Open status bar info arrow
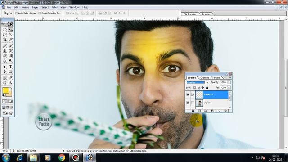Image resolution: width=288 pixels, height=162 pixels. [63, 151]
